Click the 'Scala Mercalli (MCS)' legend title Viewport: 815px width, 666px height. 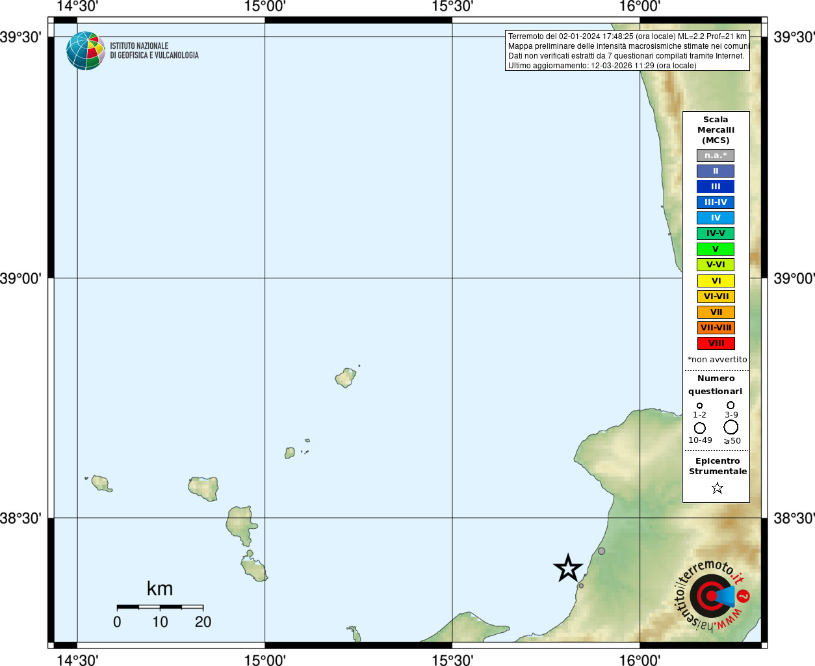coord(716,129)
